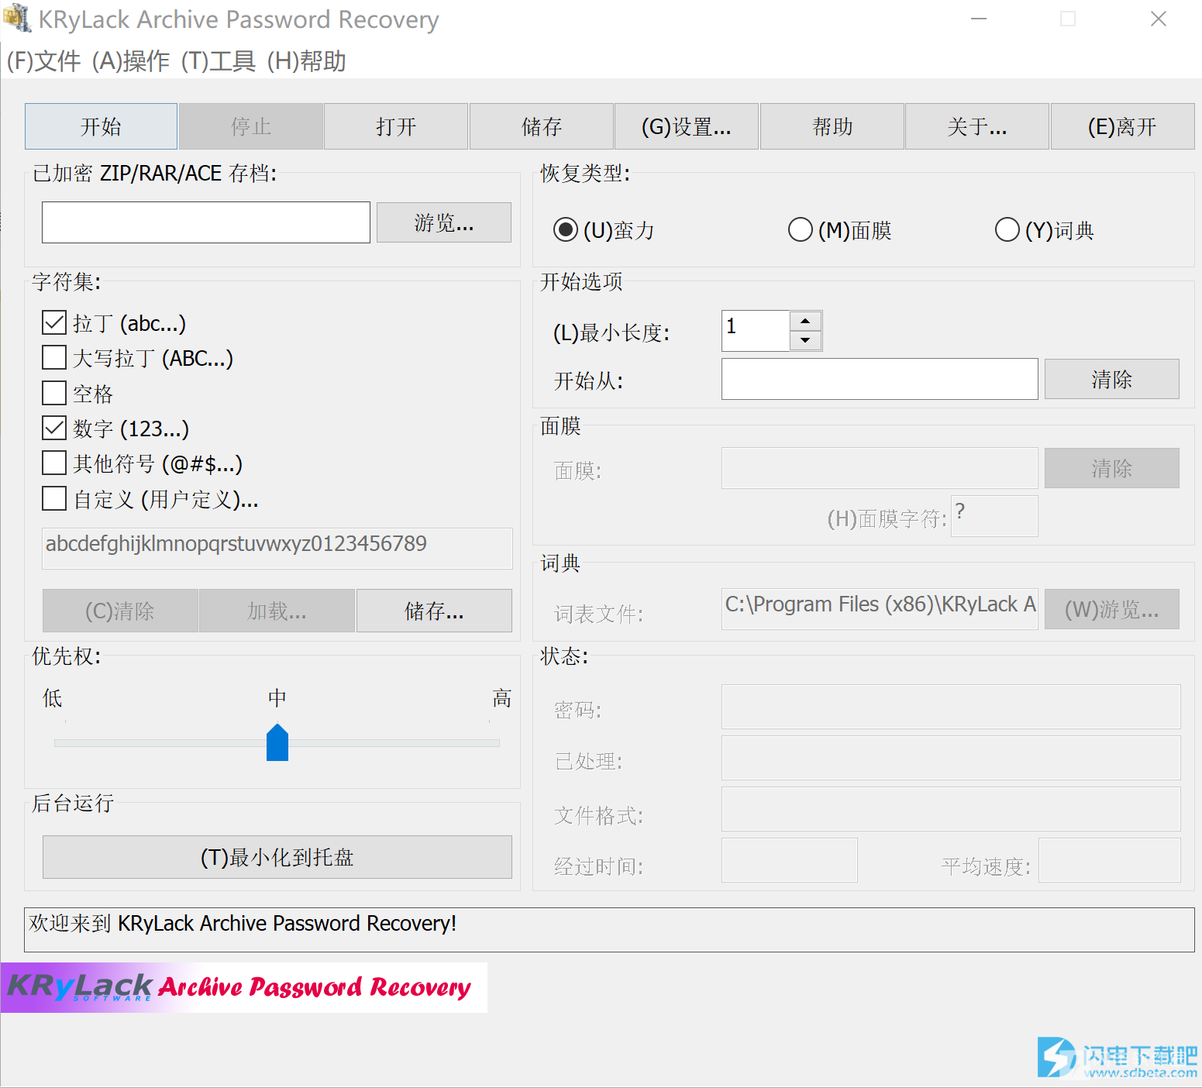The width and height of the screenshot is (1202, 1088).
Task: Click the KRyLack app icon in title bar
Action: [x=17, y=19]
